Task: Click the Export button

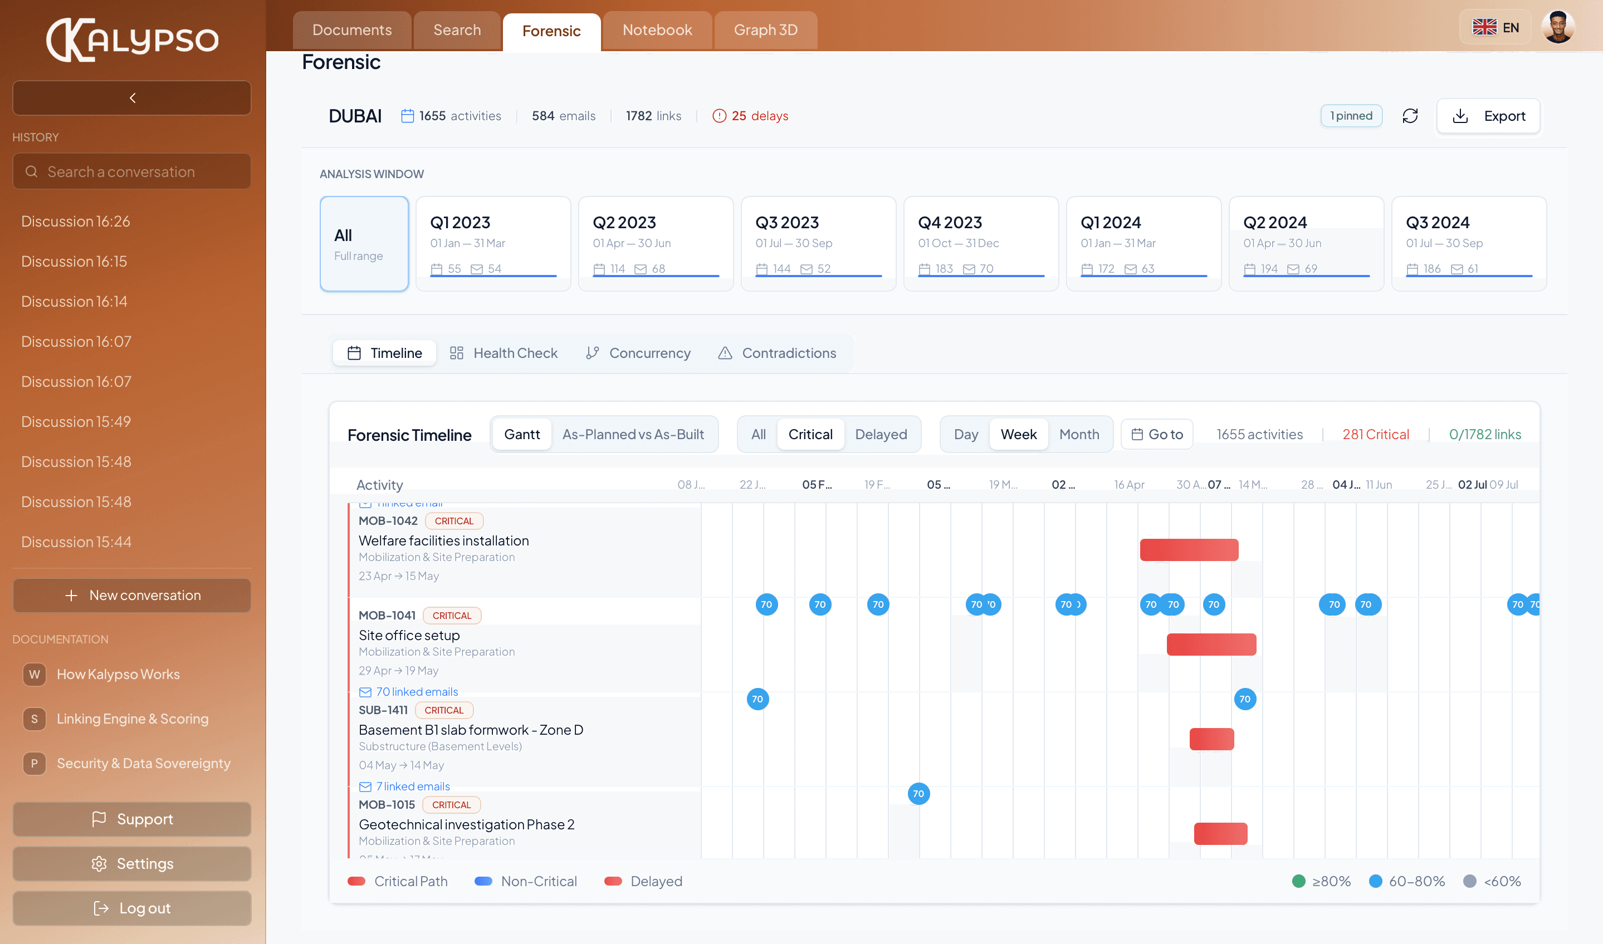Action: click(x=1488, y=116)
